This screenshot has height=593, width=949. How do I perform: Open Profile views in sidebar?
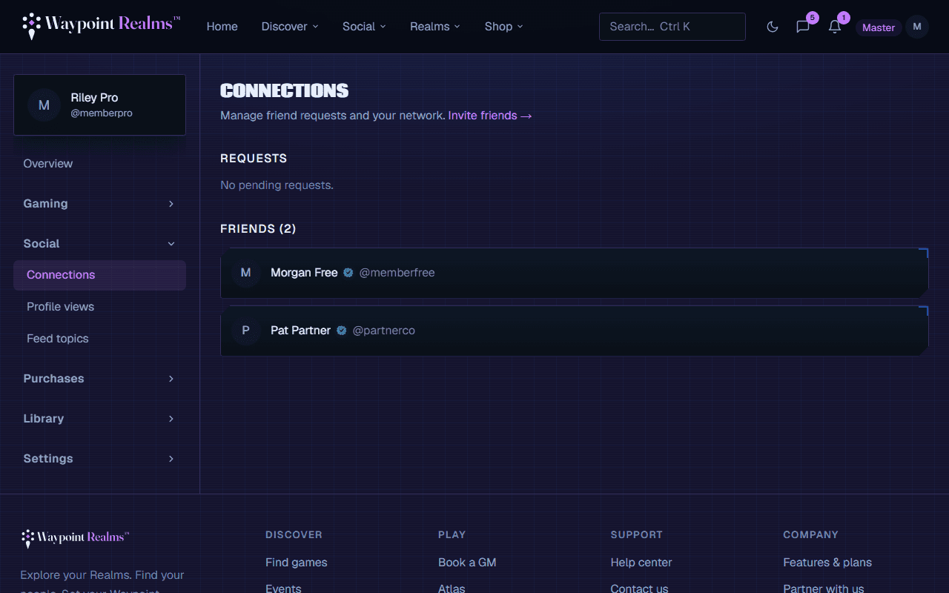pyautogui.click(x=100, y=307)
